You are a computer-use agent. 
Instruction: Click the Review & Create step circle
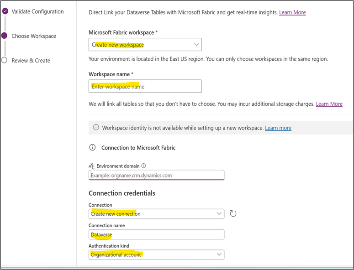(x=5, y=60)
